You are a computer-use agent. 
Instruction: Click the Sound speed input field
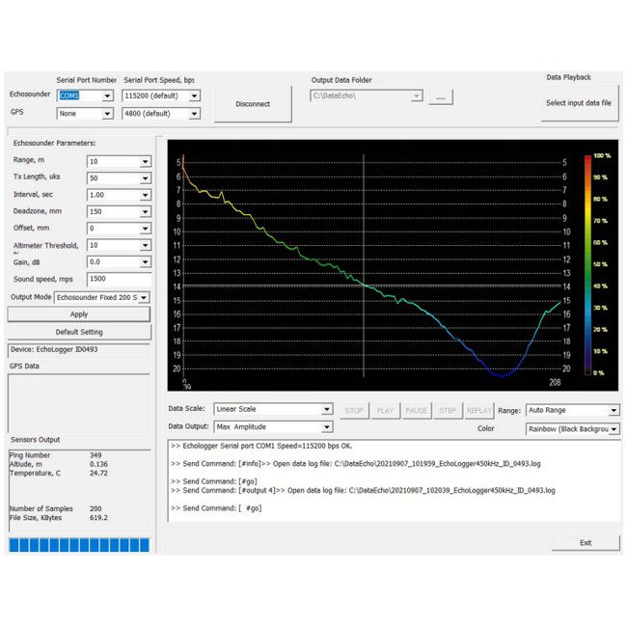[x=119, y=279]
